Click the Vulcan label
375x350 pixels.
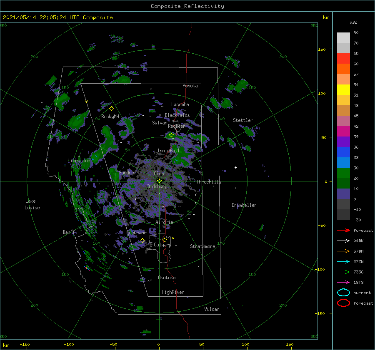pos(212,309)
